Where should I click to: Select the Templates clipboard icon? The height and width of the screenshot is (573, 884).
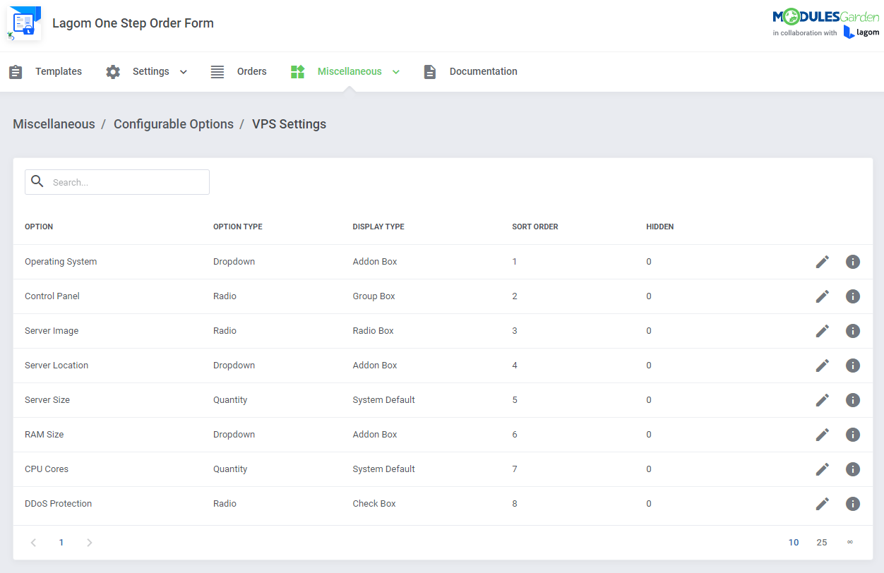16,71
